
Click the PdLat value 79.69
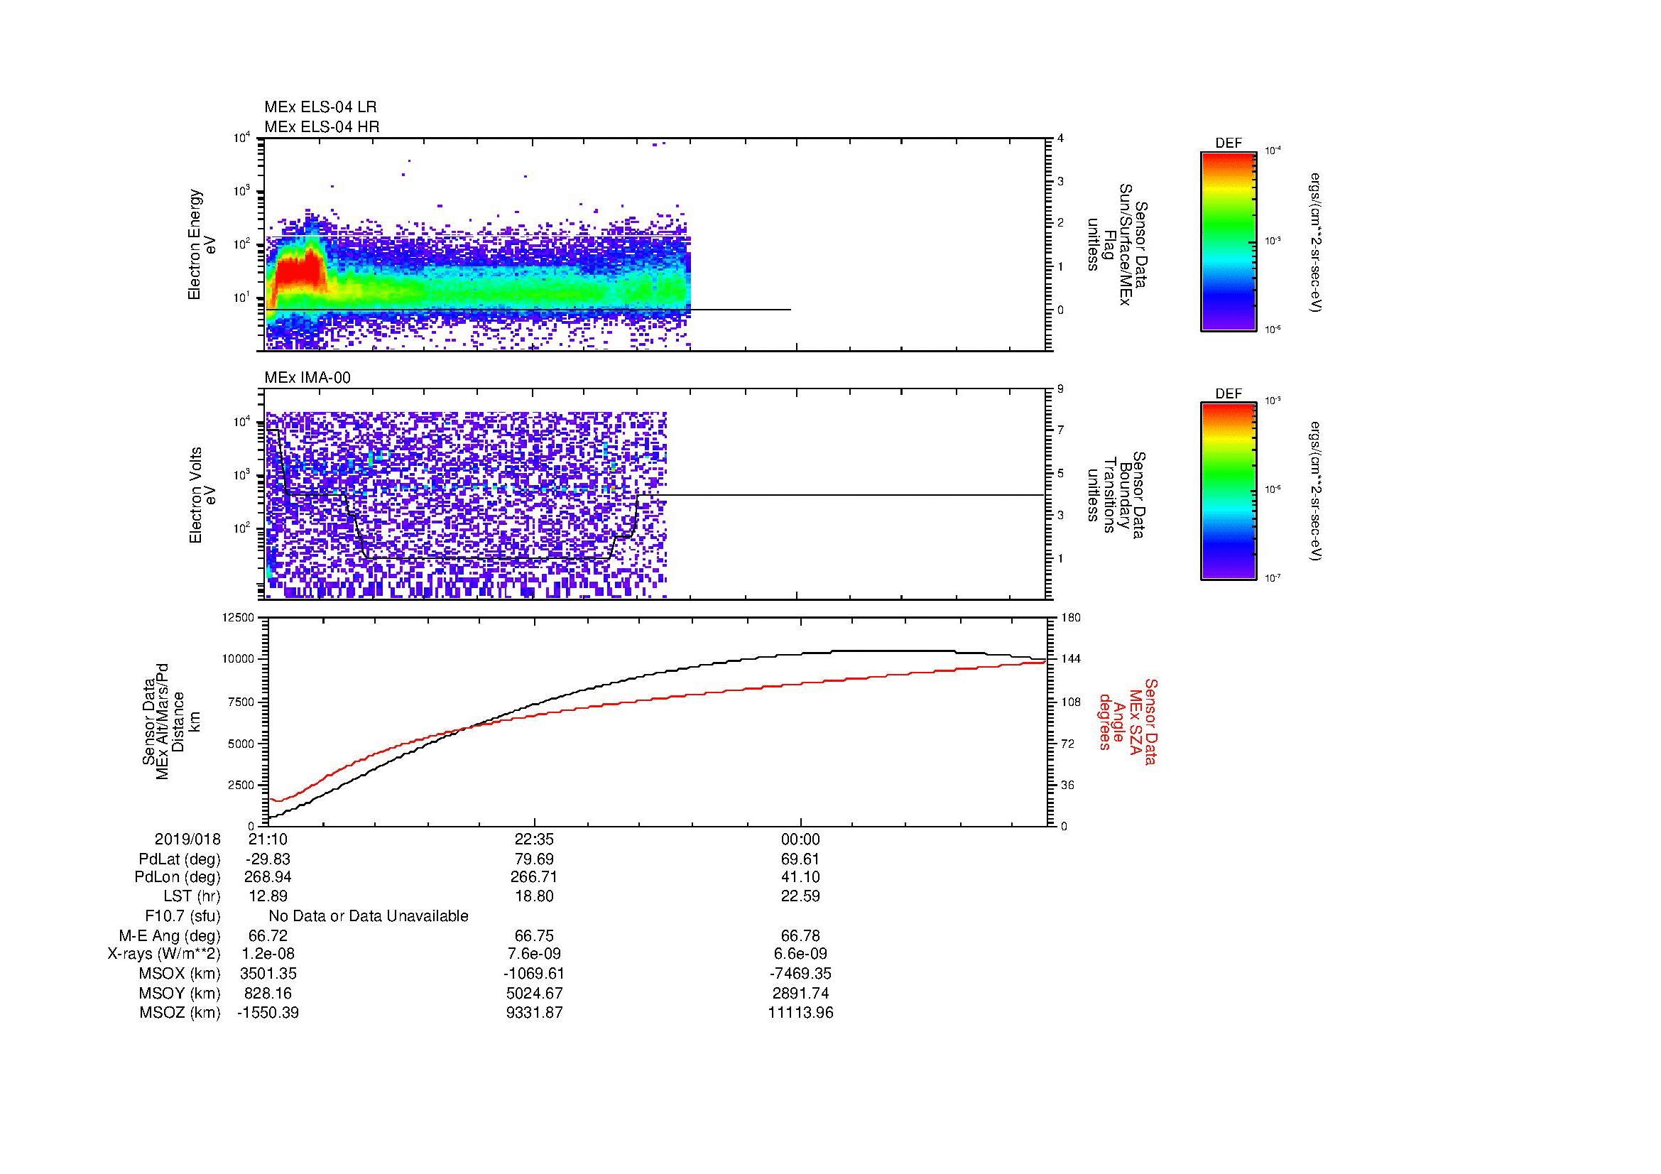tap(534, 859)
